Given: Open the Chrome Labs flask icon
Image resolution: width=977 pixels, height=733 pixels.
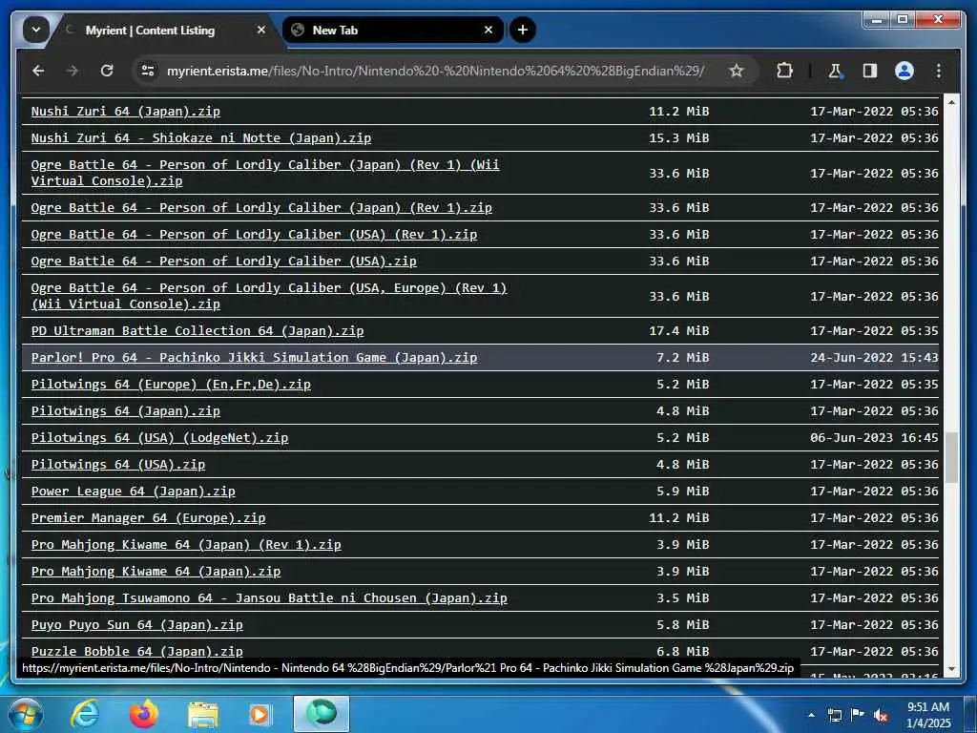Looking at the screenshot, I should [x=835, y=71].
